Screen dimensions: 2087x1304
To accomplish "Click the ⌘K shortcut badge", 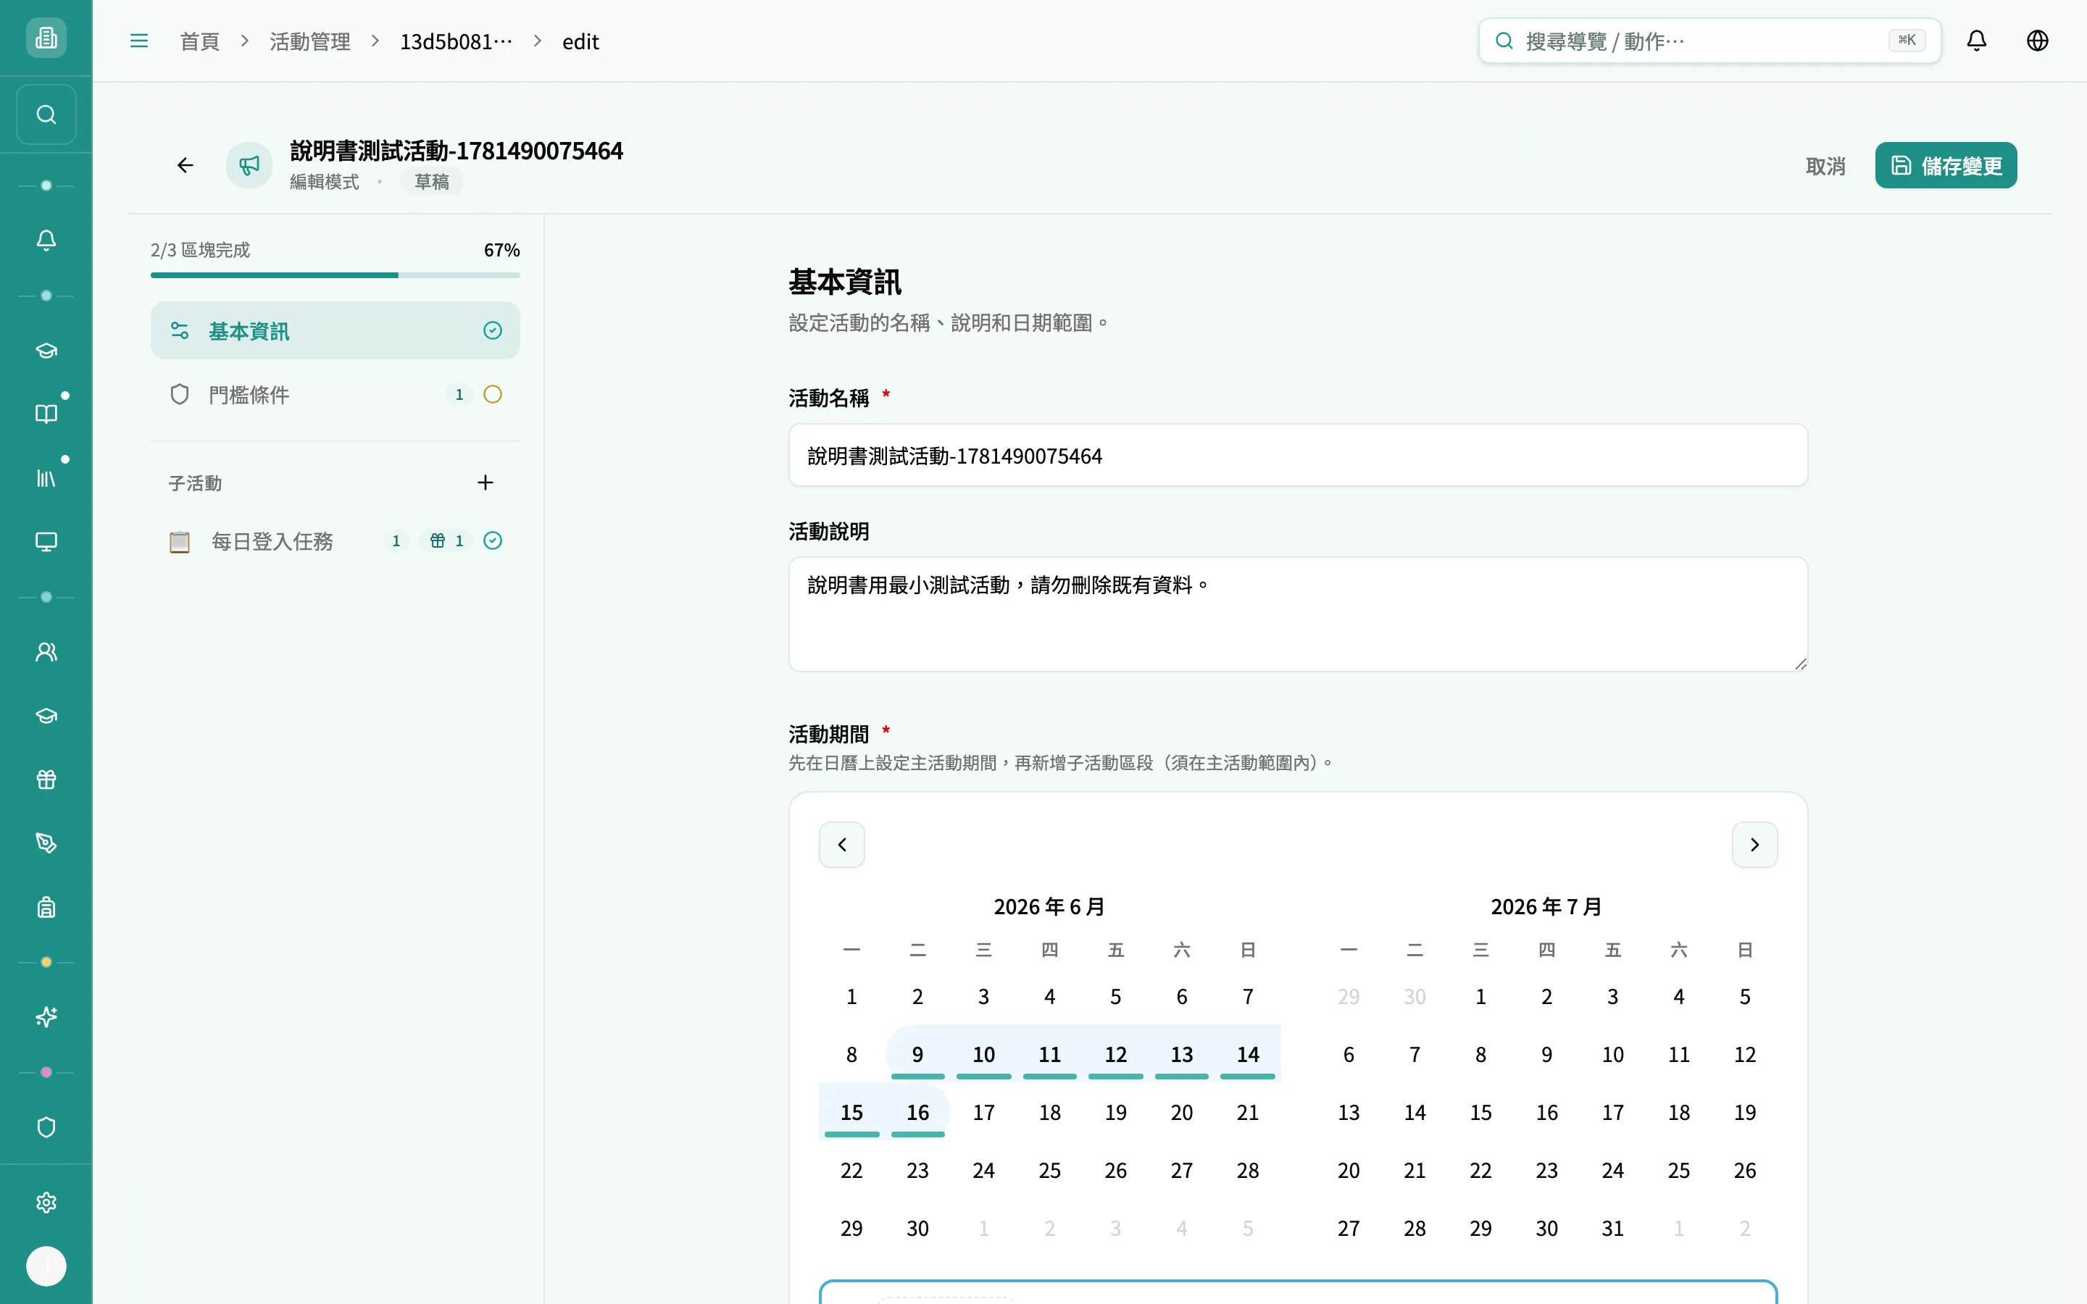I will point(1907,40).
